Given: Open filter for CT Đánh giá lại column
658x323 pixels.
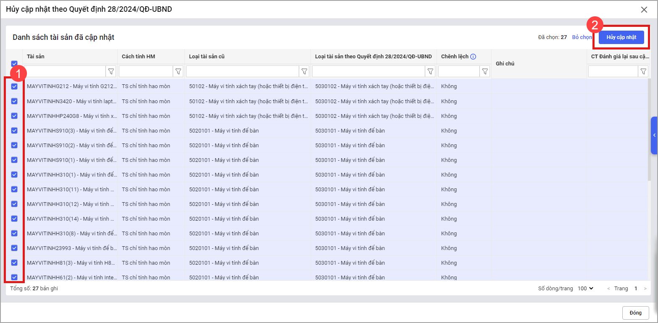Looking at the screenshot, I should click(643, 72).
